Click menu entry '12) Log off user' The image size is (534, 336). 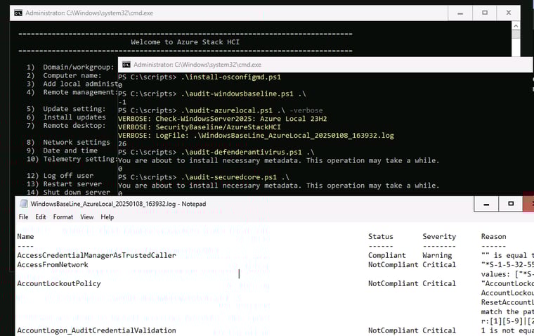[x=60, y=176]
